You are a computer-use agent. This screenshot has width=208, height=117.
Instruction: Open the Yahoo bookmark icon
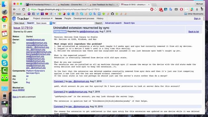point(42,14)
